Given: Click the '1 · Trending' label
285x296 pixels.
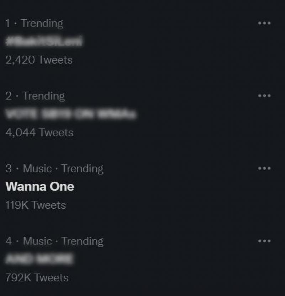Looking at the screenshot, I should coord(34,24).
